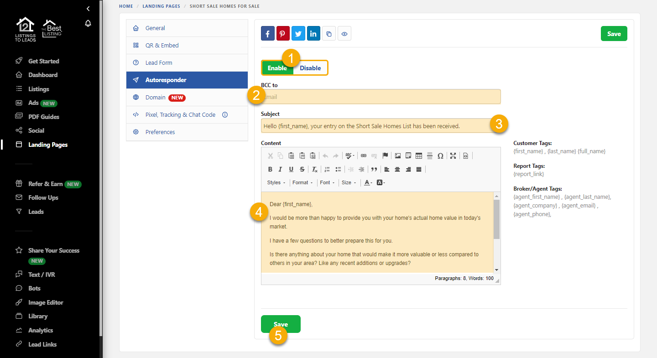Open the text color picker
The image size is (657, 358).
point(368,182)
